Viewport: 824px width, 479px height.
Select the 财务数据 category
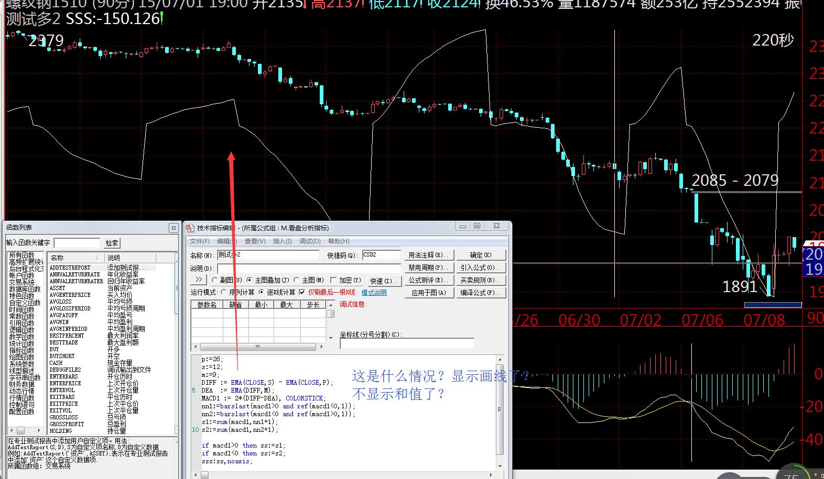coord(21,384)
